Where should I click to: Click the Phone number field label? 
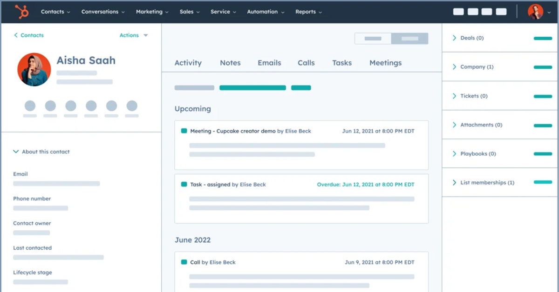(32, 199)
